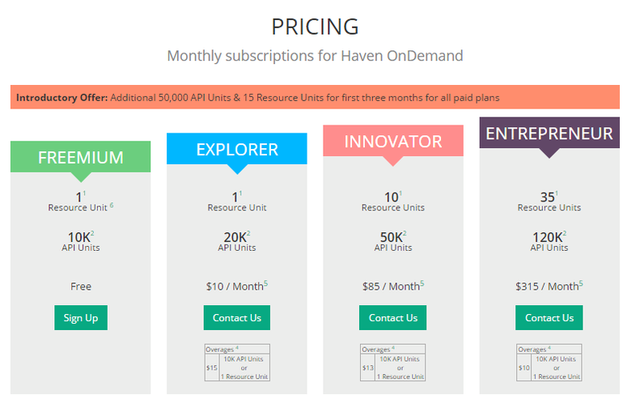Click Contact Us under Innovator plan
This screenshot has height=403, width=623.
[392, 317]
